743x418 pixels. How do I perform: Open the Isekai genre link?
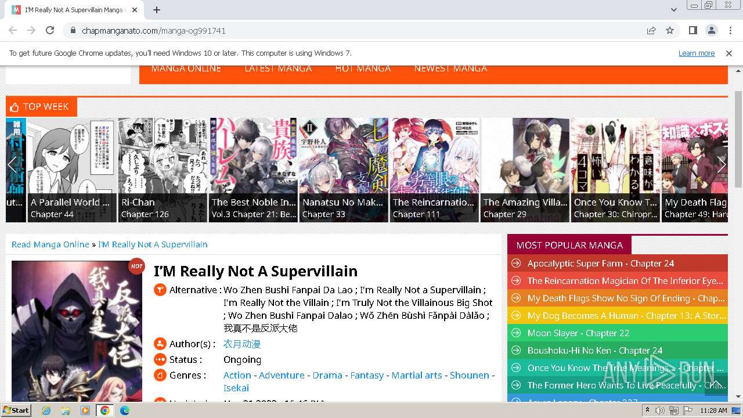coord(236,388)
